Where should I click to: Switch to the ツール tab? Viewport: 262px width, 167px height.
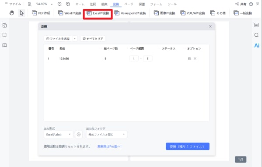pos(172,4)
